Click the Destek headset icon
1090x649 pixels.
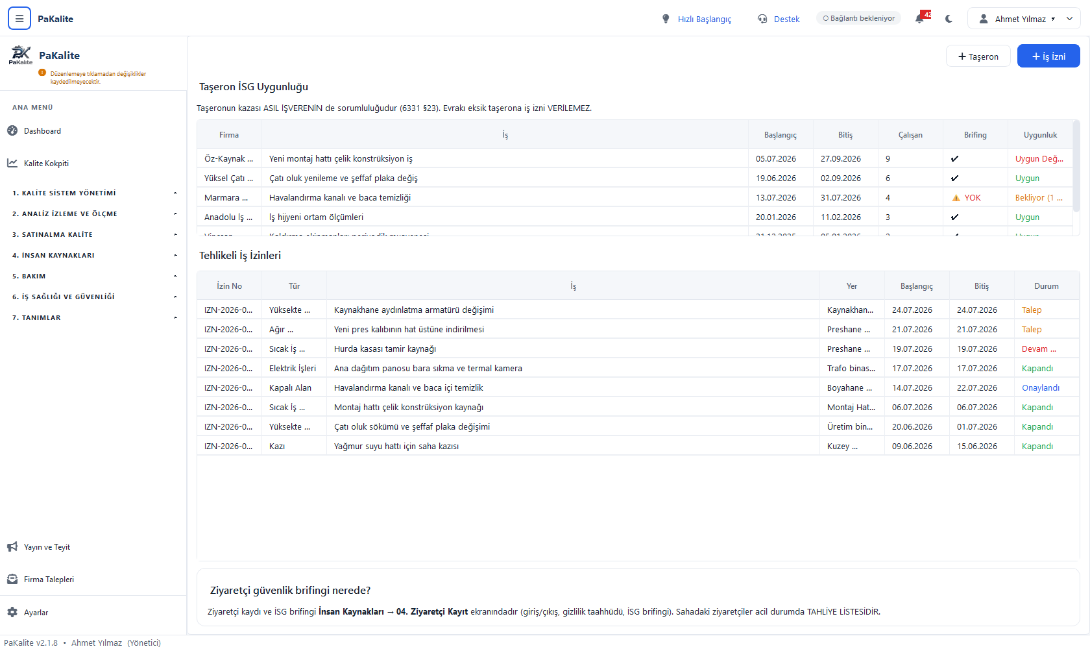[x=762, y=19]
